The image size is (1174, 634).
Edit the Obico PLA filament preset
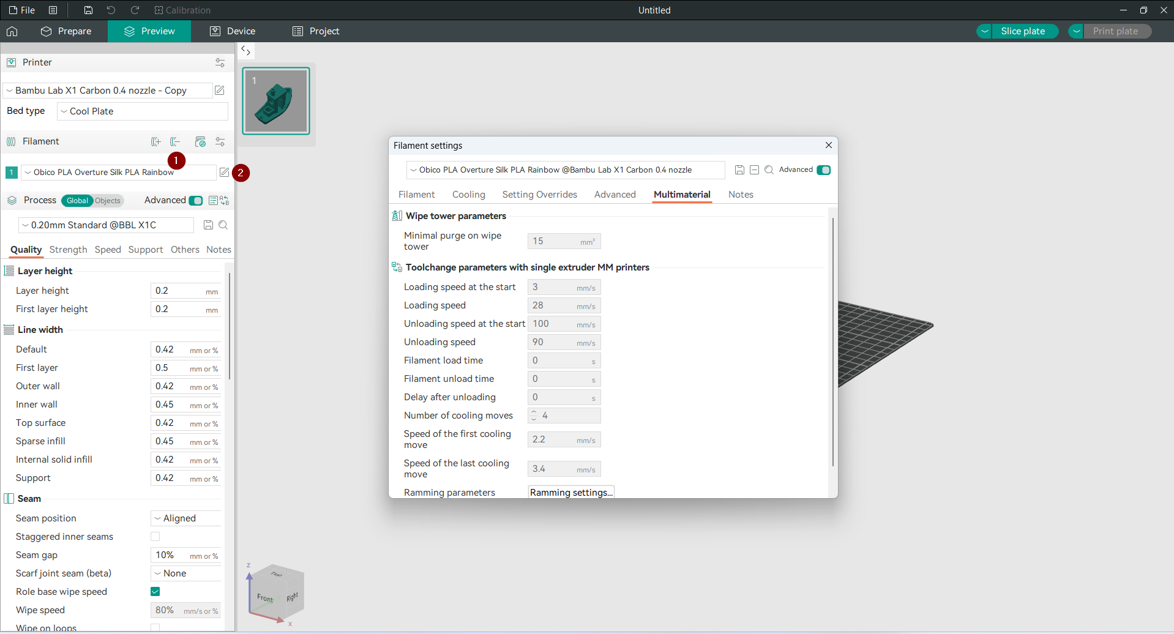(225, 172)
